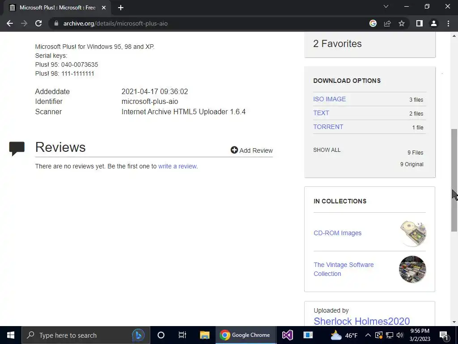
Task: Open the 'write a review' link
Action: 177,166
